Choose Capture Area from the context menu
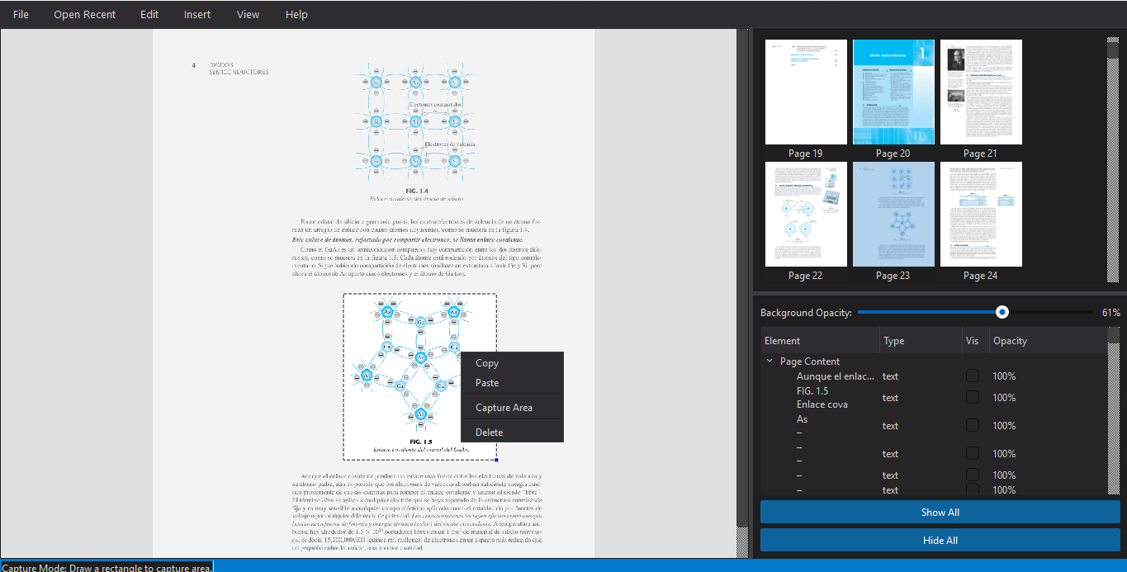1127x572 pixels. pos(504,408)
